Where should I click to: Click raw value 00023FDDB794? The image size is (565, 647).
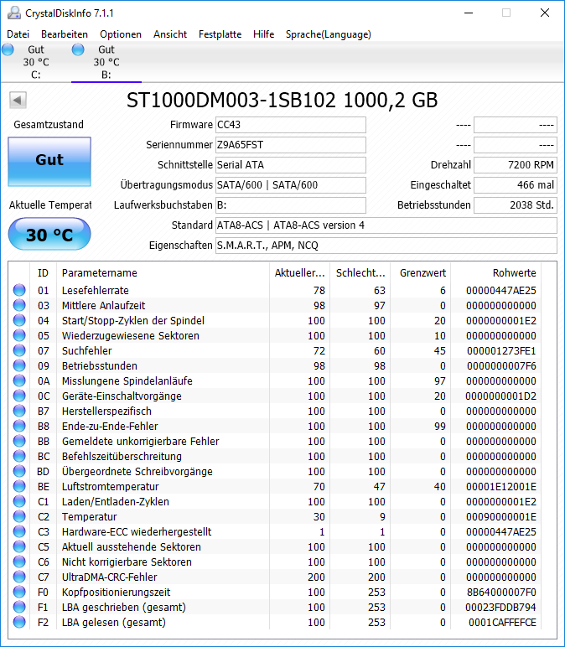[x=500, y=608]
